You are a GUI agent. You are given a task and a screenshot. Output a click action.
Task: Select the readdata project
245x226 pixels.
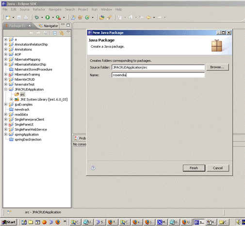[x=21, y=115]
